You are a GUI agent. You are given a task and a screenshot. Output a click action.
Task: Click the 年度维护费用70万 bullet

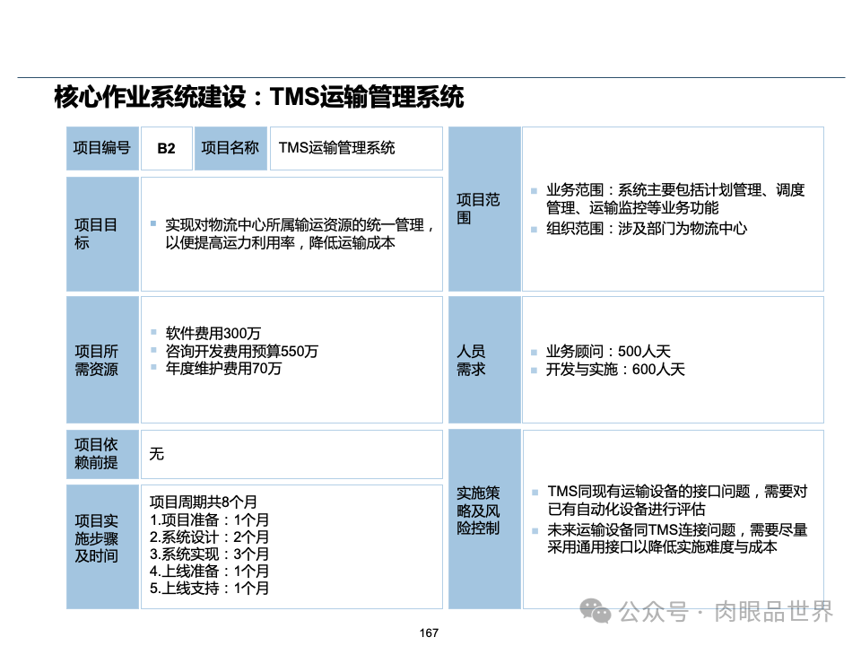pos(223,368)
